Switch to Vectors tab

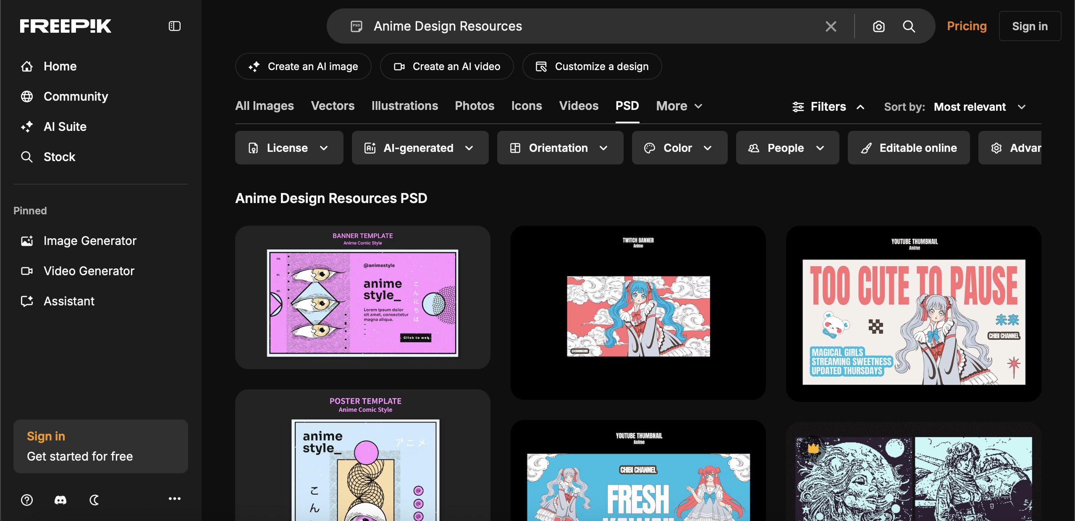coord(333,106)
